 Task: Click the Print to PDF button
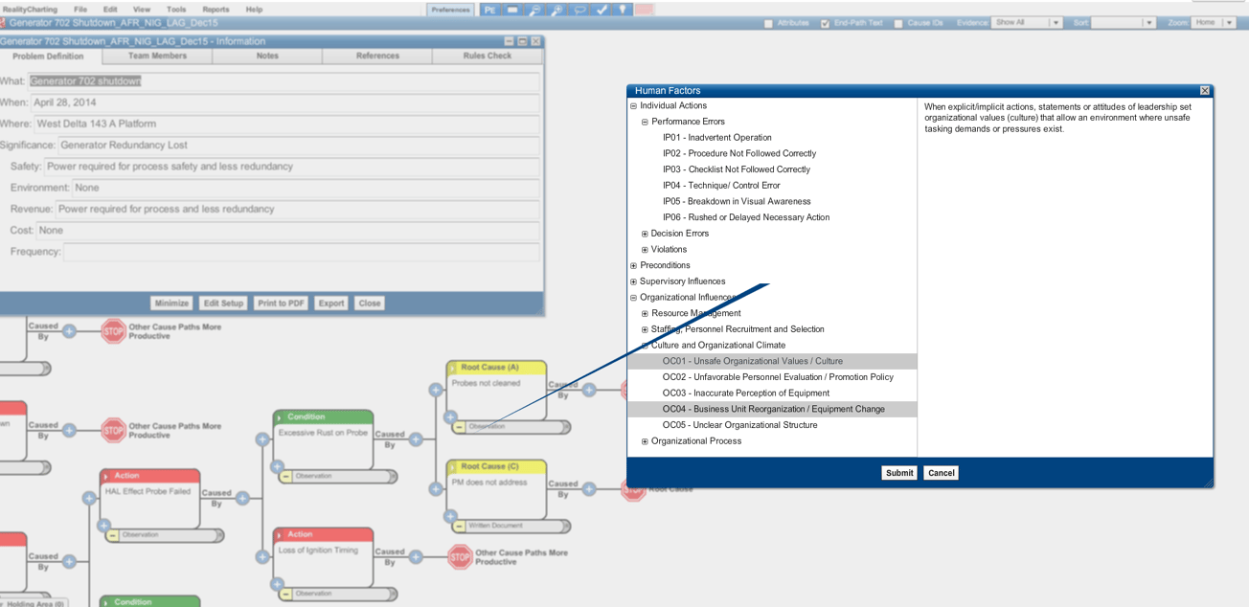[x=279, y=303]
